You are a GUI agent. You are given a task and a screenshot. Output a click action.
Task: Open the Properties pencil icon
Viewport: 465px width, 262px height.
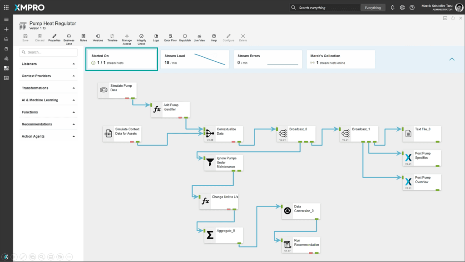click(54, 36)
